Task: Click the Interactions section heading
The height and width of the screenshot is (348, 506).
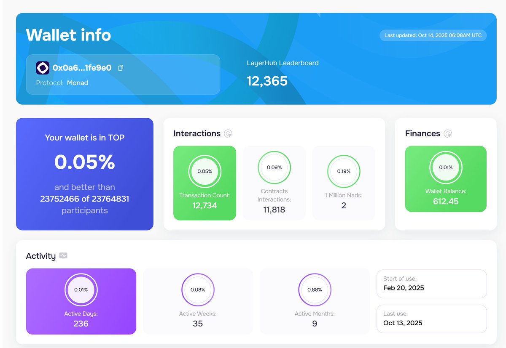Action: pyautogui.click(x=197, y=133)
